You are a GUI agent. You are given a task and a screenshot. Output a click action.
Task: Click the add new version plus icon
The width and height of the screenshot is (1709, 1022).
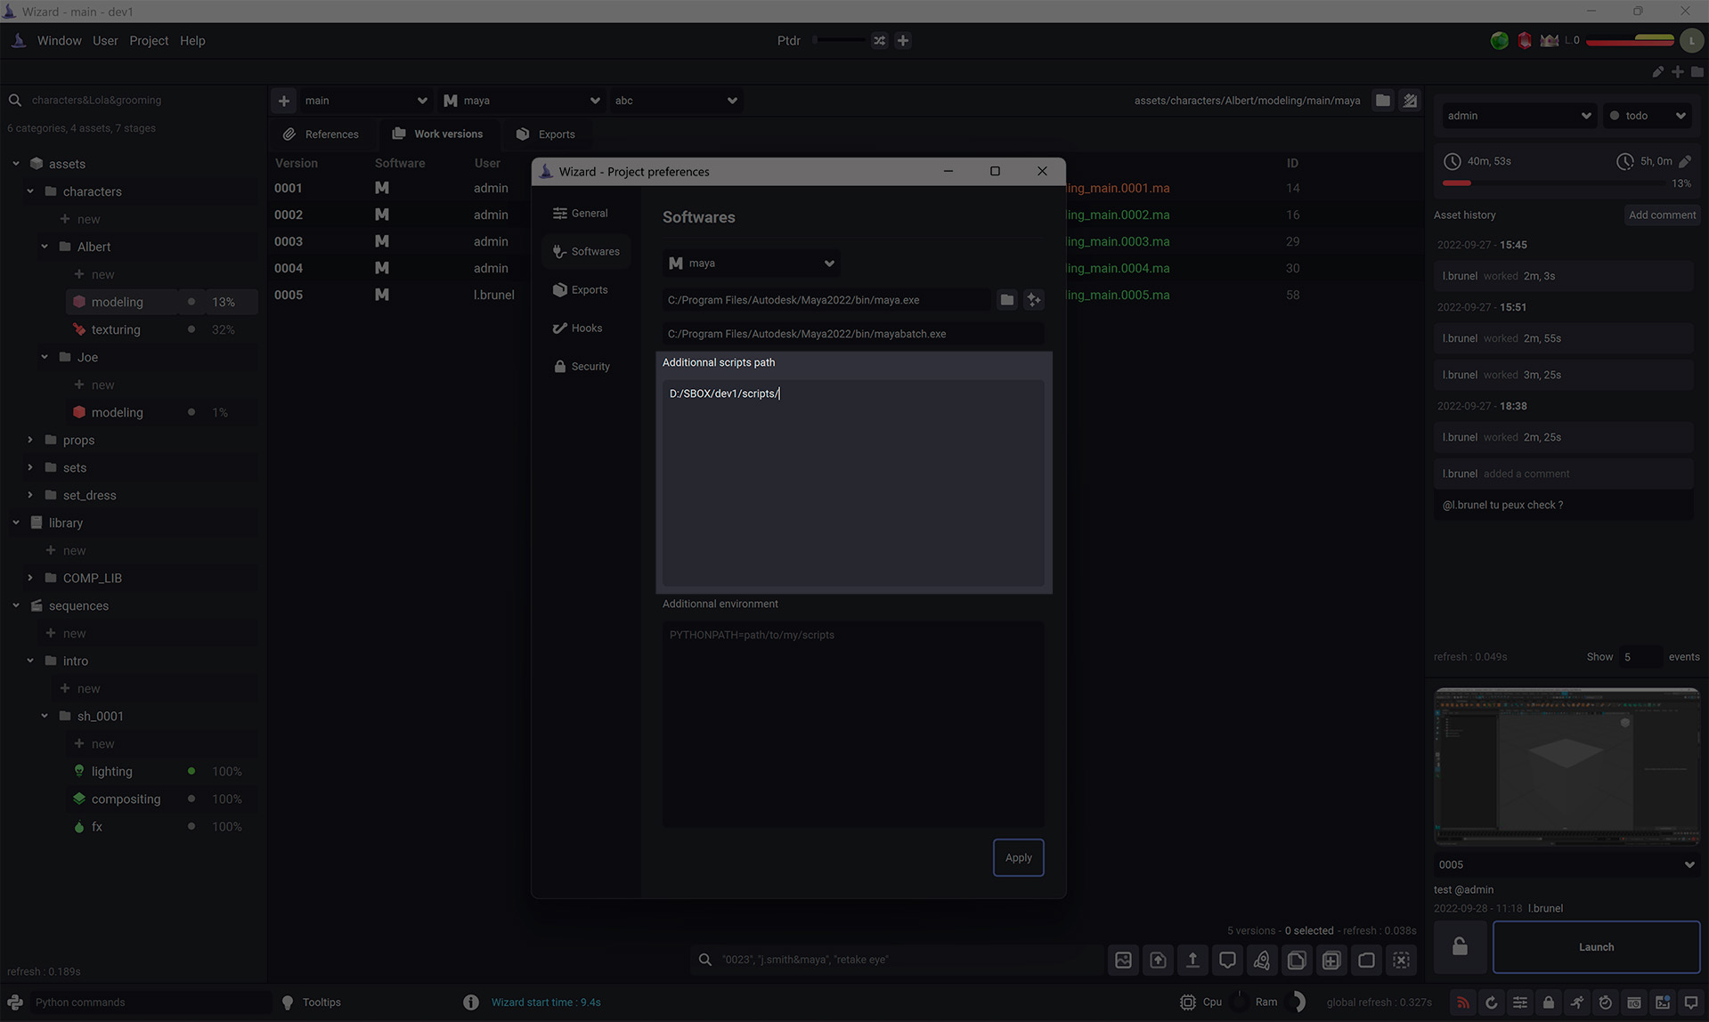tap(1331, 960)
